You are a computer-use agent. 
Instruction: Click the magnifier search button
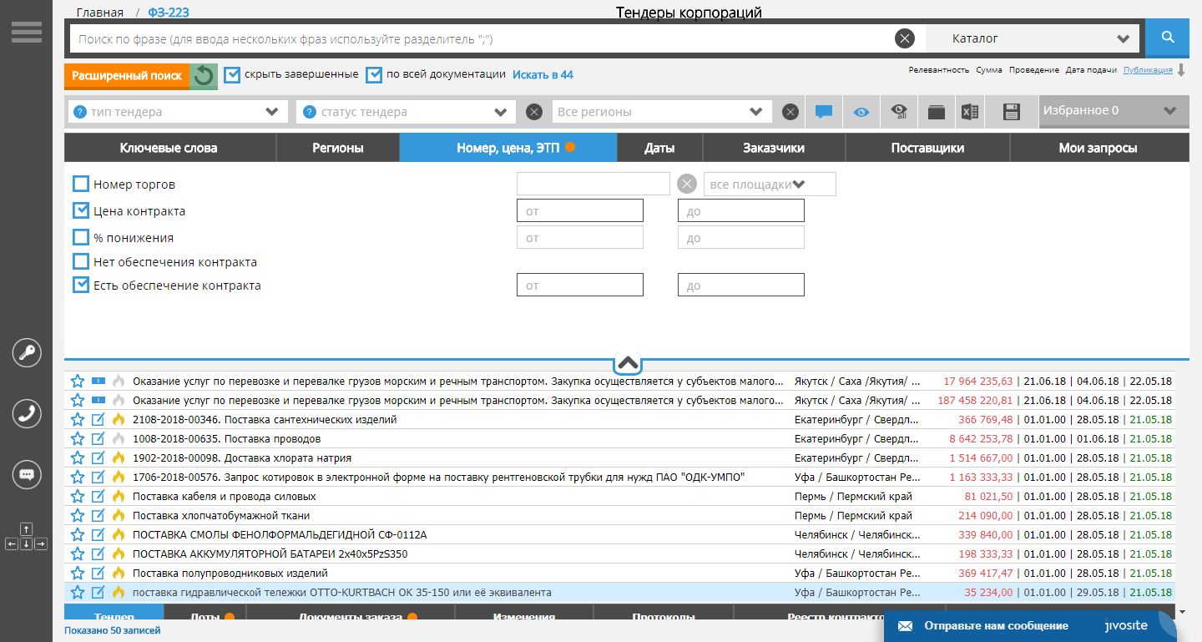[1168, 38]
